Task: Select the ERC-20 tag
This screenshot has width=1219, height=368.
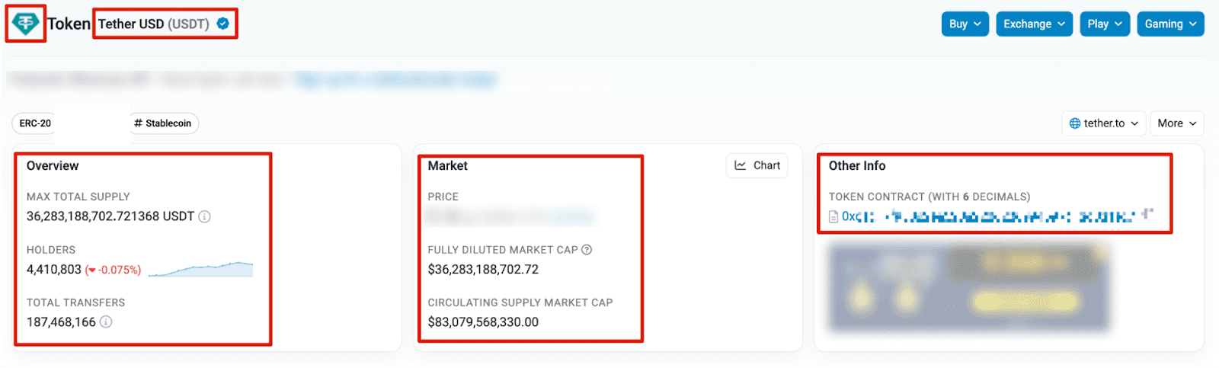Action: point(34,123)
